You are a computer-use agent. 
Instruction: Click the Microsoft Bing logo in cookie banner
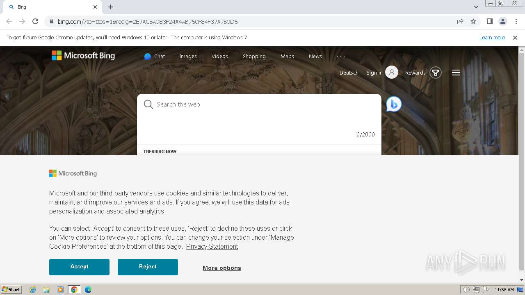pos(73,173)
